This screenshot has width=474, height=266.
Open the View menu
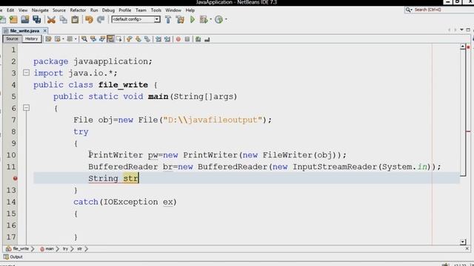click(23, 10)
